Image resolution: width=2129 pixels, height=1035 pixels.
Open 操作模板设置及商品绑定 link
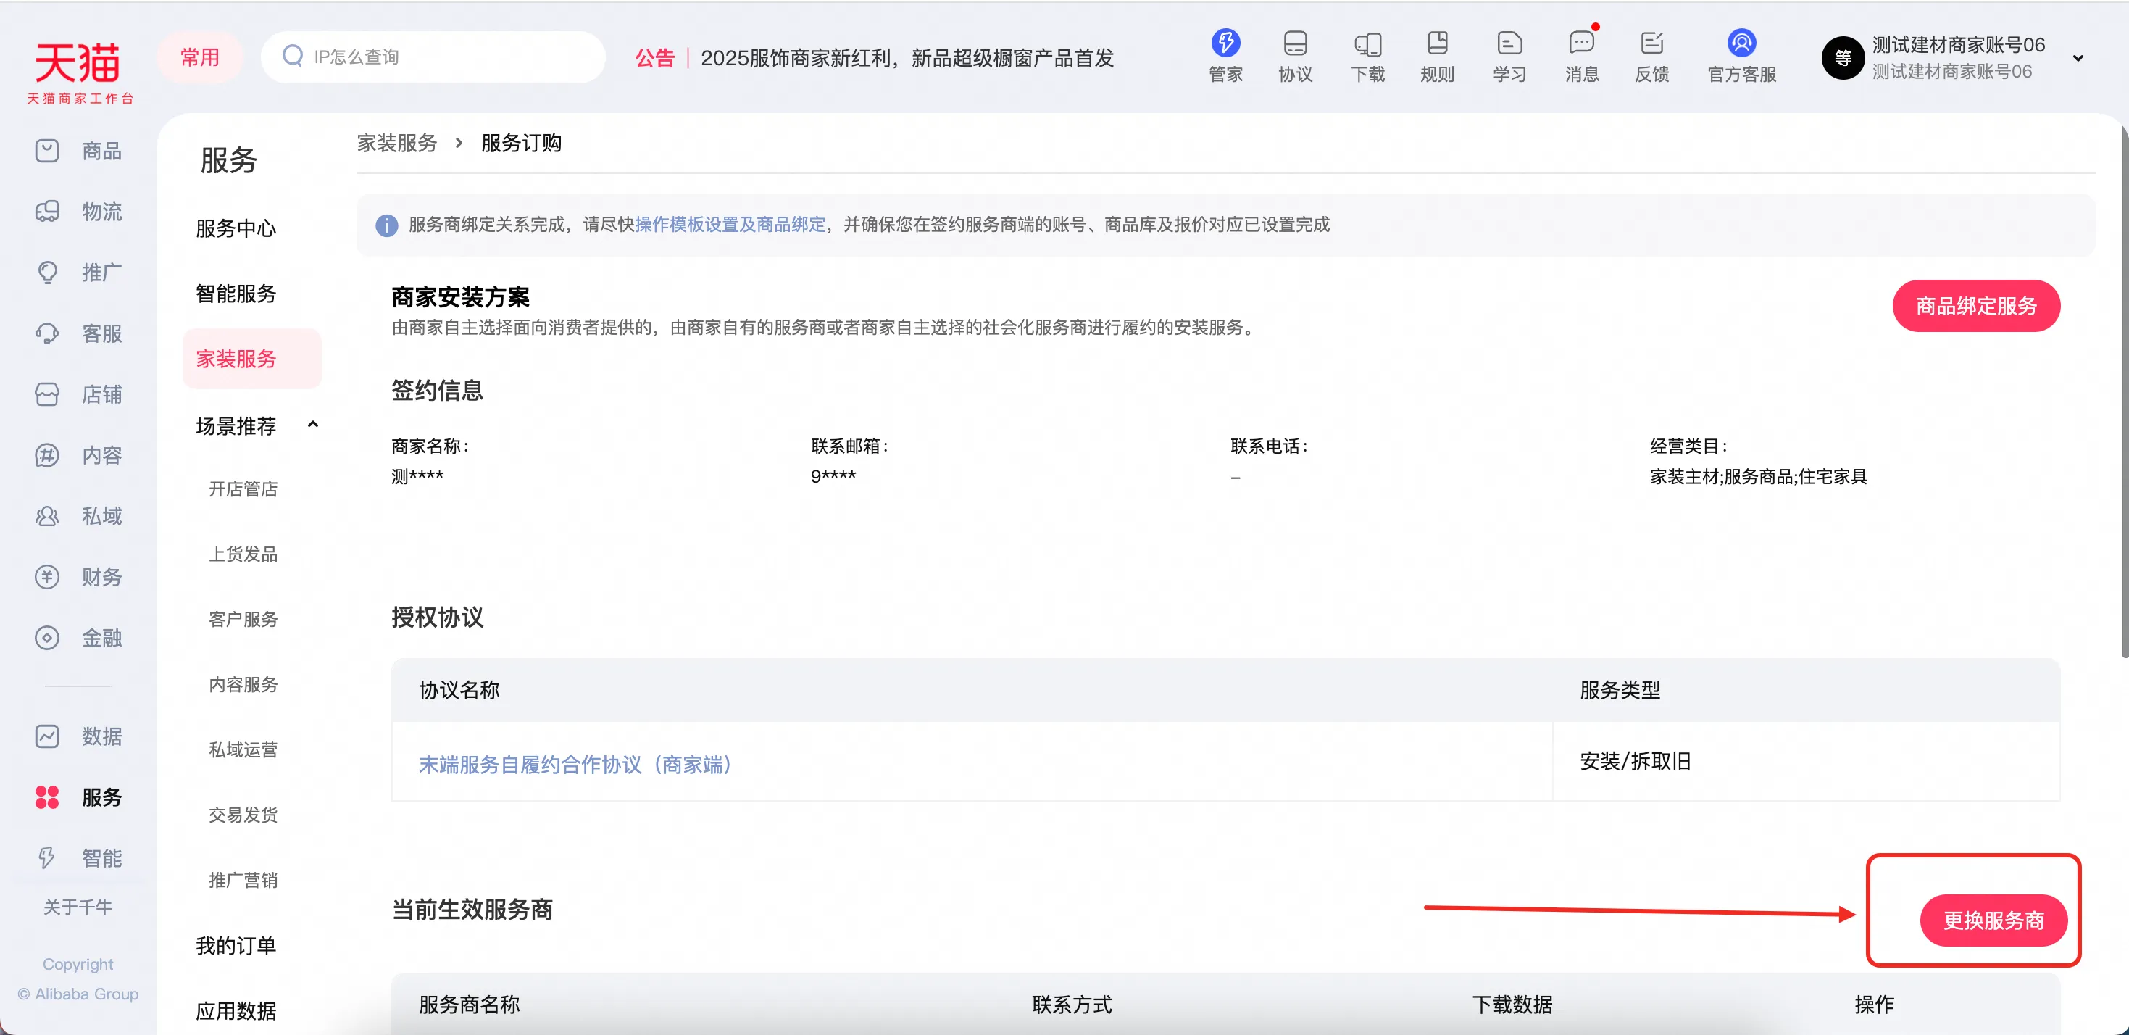pos(730,225)
